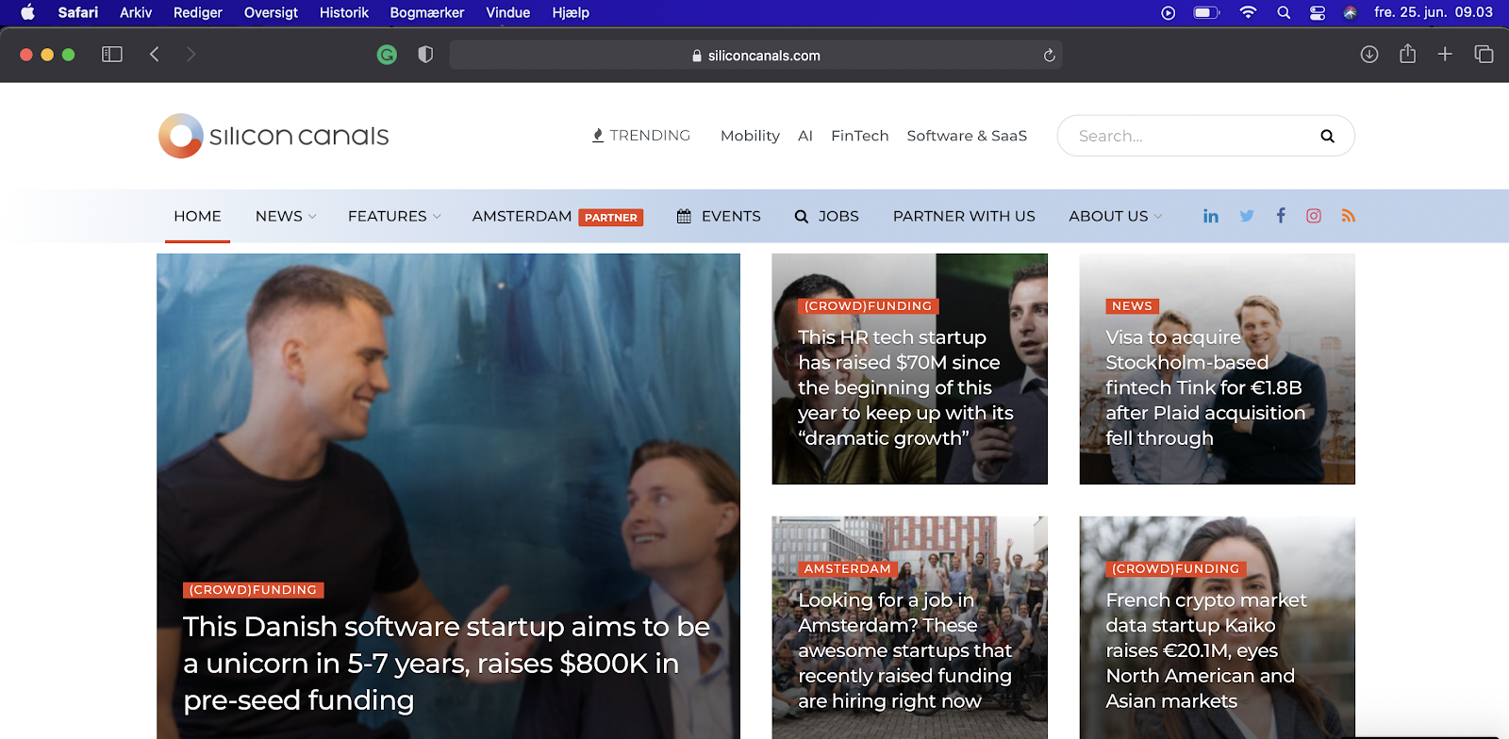Open Grammarly extension icon
The height and width of the screenshot is (739, 1509).
coord(387,55)
